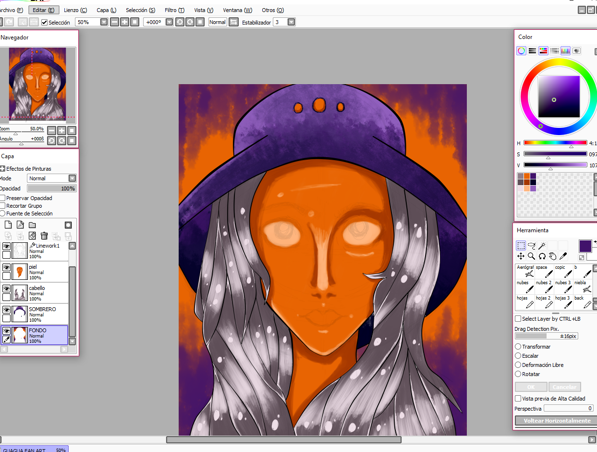Clear layer using eraser icon

(32, 236)
